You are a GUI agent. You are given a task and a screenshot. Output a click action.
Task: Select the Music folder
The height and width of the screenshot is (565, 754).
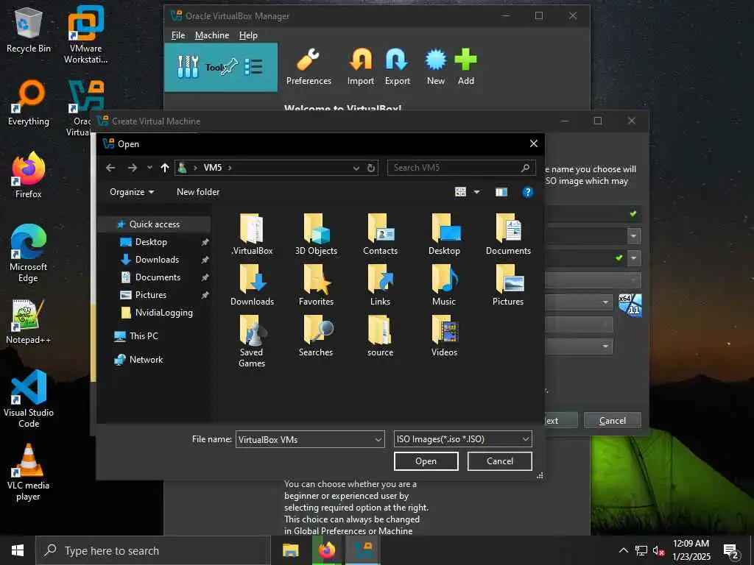444,285
